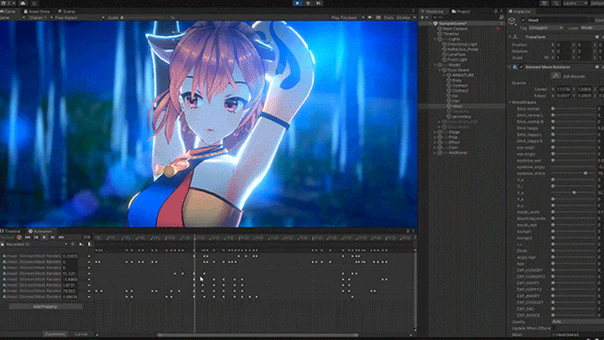The height and width of the screenshot is (340, 604).
Task: Click the Add Event icon in Animation window
Action: tap(90, 244)
